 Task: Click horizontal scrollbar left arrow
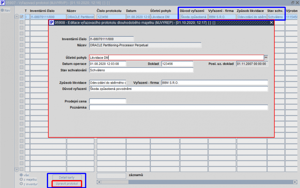click(x=99, y=182)
